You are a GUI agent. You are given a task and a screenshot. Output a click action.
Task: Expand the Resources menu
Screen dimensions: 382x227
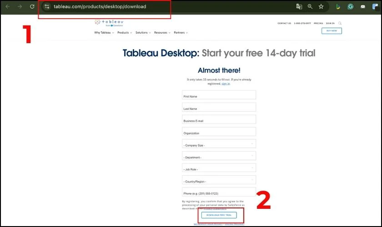click(x=162, y=33)
